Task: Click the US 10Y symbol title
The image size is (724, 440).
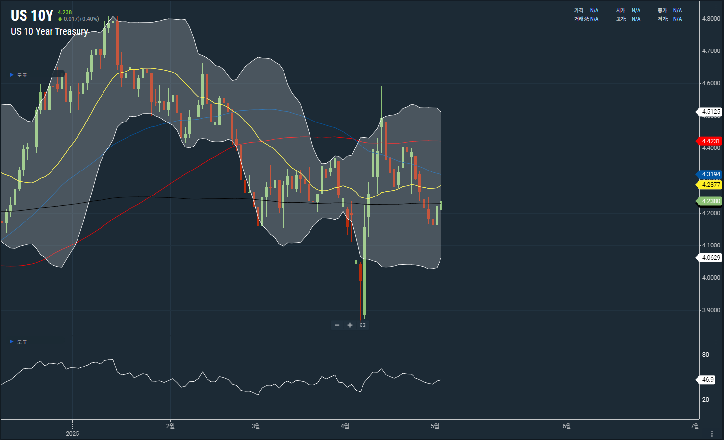Action: tap(32, 16)
